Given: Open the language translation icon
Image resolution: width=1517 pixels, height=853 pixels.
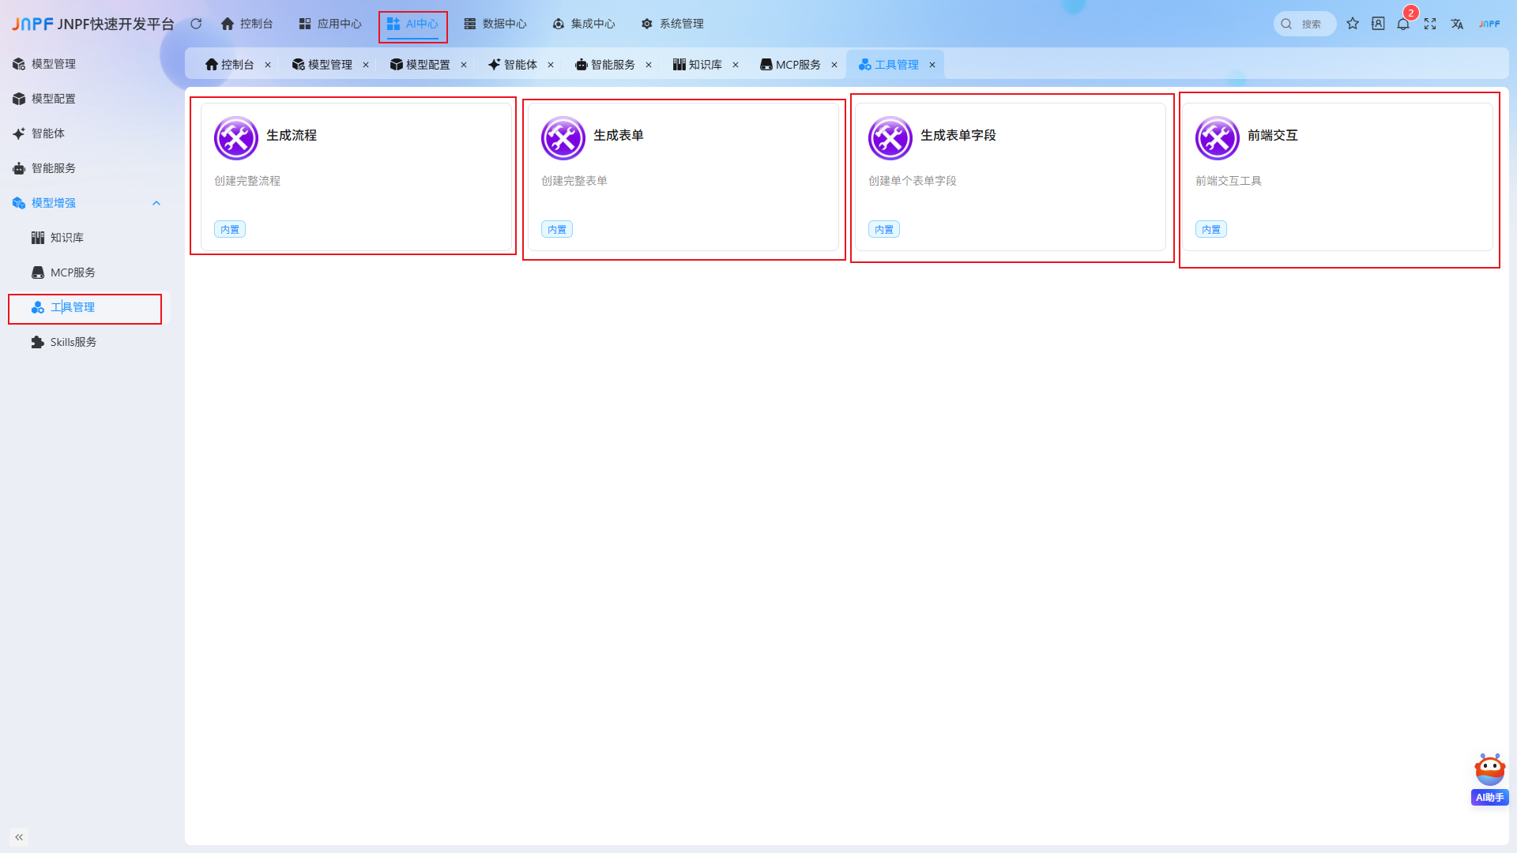Looking at the screenshot, I should (x=1457, y=24).
